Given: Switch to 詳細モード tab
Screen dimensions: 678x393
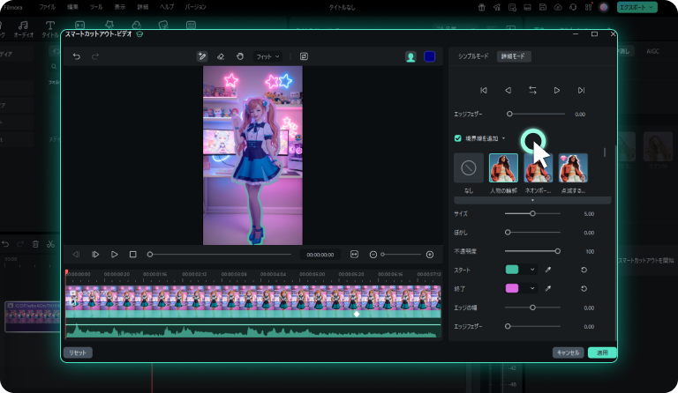Looking at the screenshot, I should 513,56.
